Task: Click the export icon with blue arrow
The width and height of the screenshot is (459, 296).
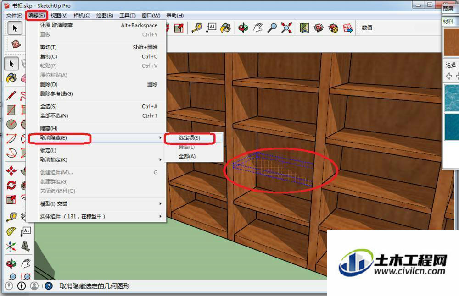Action: point(347,28)
